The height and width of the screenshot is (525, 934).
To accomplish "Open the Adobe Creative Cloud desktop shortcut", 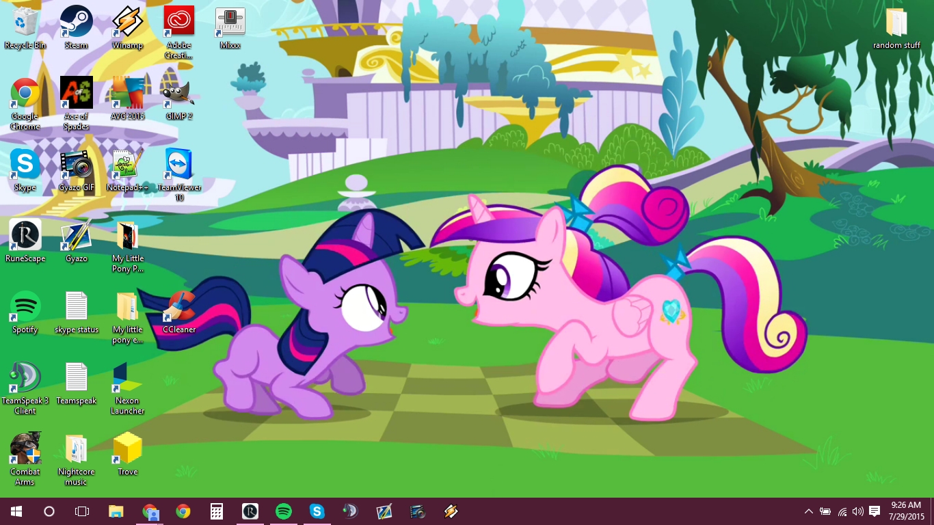I will point(178,33).
